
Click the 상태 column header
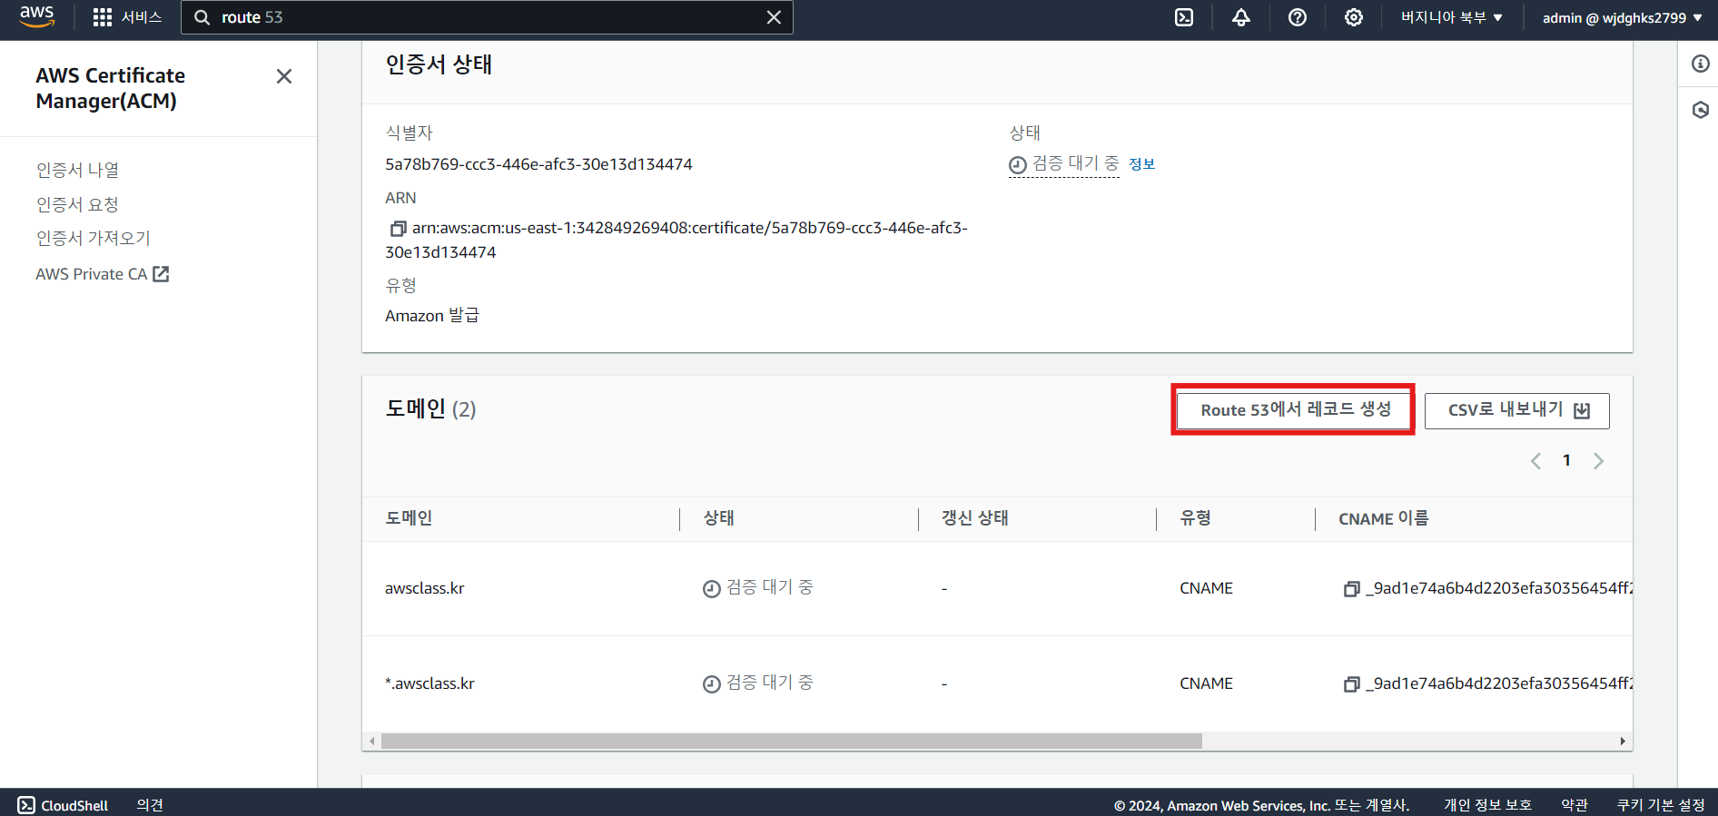[718, 518]
